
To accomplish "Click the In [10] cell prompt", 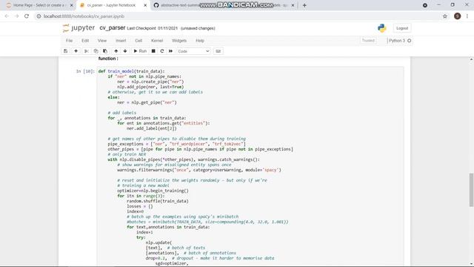I will tap(85, 71).
